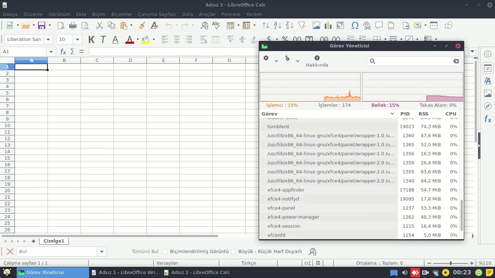Toggle the AutoFilter funnel icon

pyautogui.click(x=302, y=25)
